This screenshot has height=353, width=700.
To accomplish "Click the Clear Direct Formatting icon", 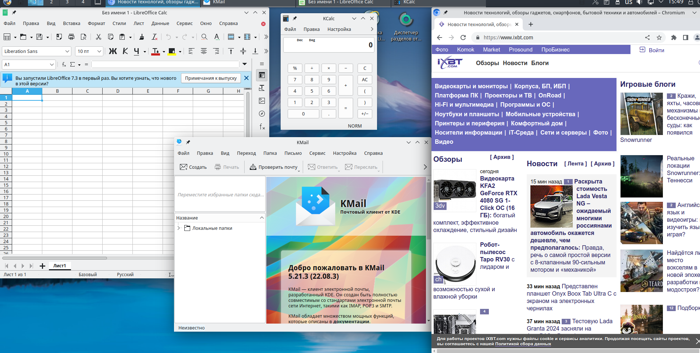I will pos(154,37).
